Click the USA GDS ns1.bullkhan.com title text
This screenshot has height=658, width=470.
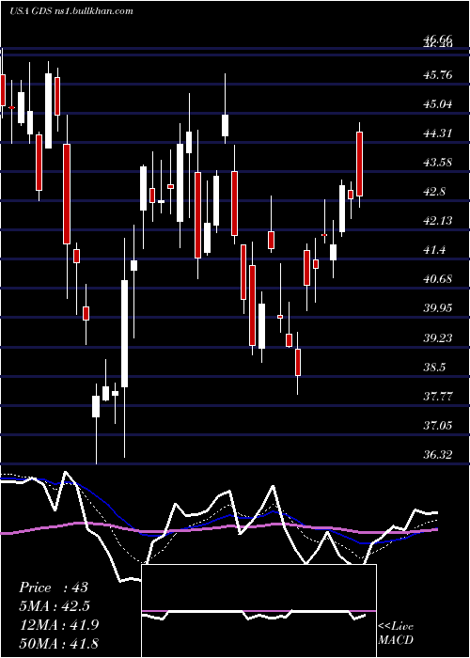pos(71,10)
